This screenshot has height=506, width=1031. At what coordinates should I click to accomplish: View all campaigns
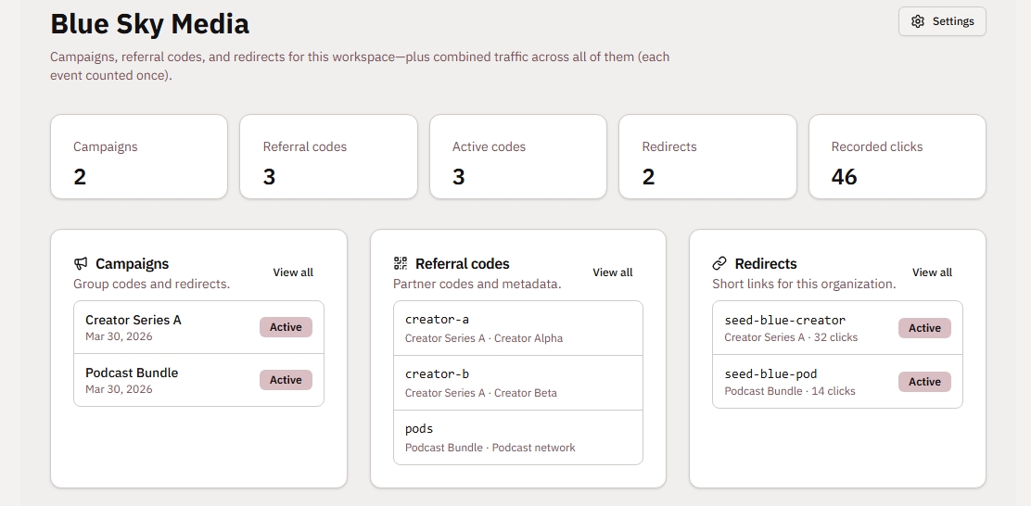click(x=293, y=272)
